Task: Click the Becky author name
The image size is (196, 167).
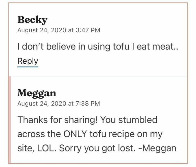Action: [x=32, y=20]
